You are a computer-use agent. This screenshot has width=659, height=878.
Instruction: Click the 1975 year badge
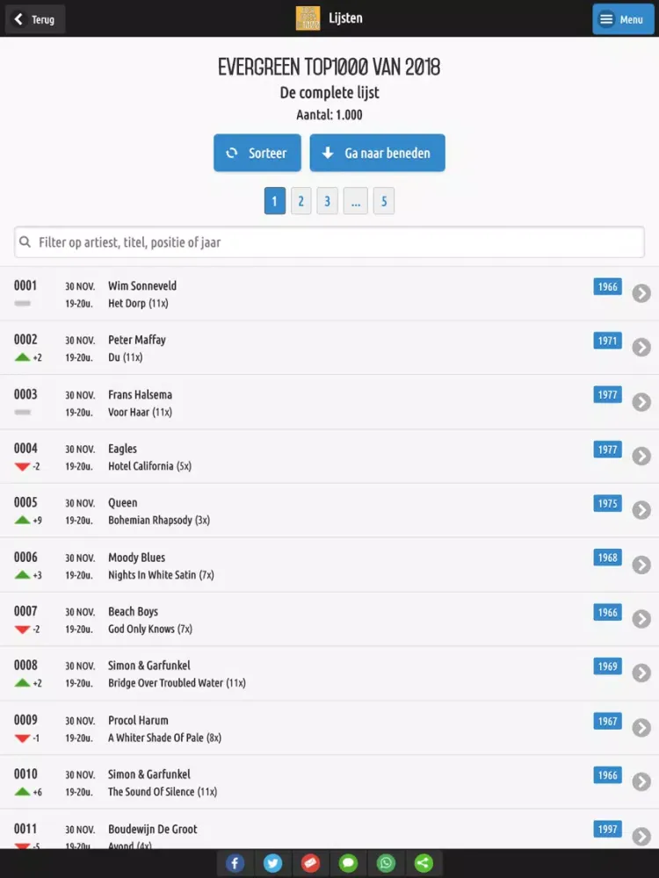click(x=607, y=503)
